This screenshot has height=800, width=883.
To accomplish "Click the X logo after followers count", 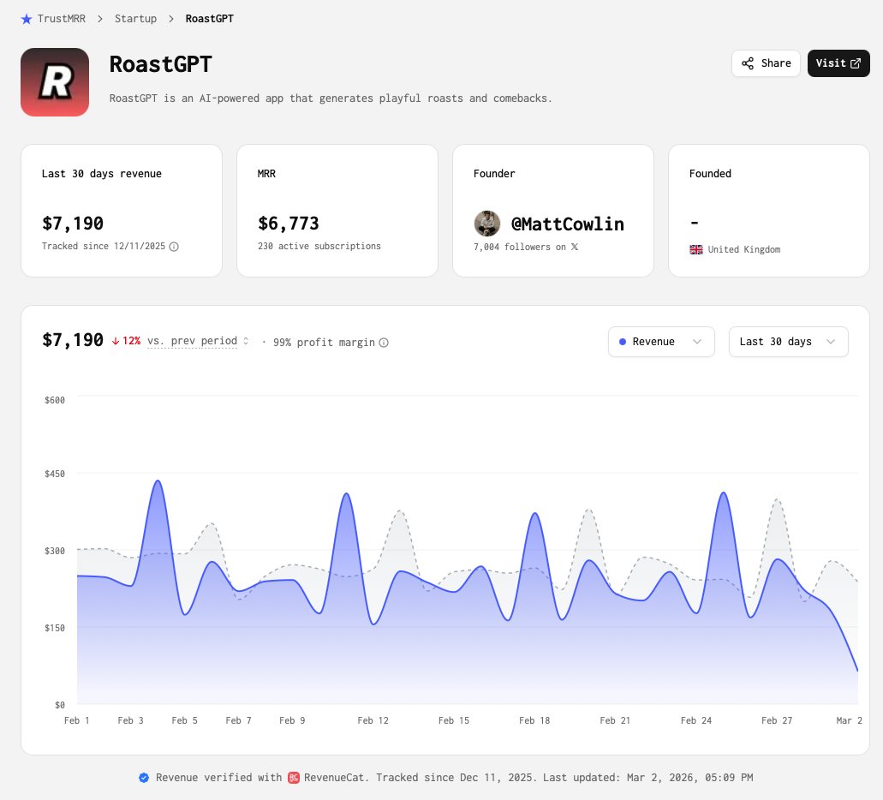I will click(x=575, y=247).
